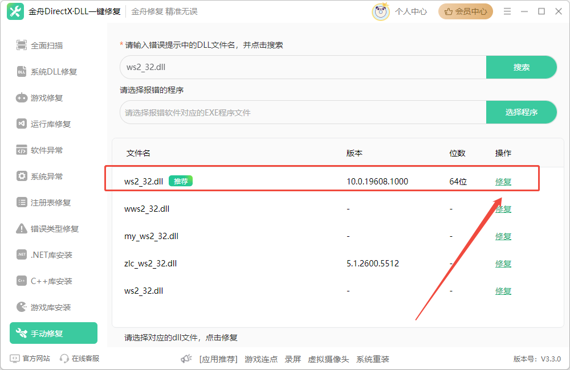This screenshot has width=570, height=370.
Task: Open 系统DLL修复 menu item
Action: (54, 72)
